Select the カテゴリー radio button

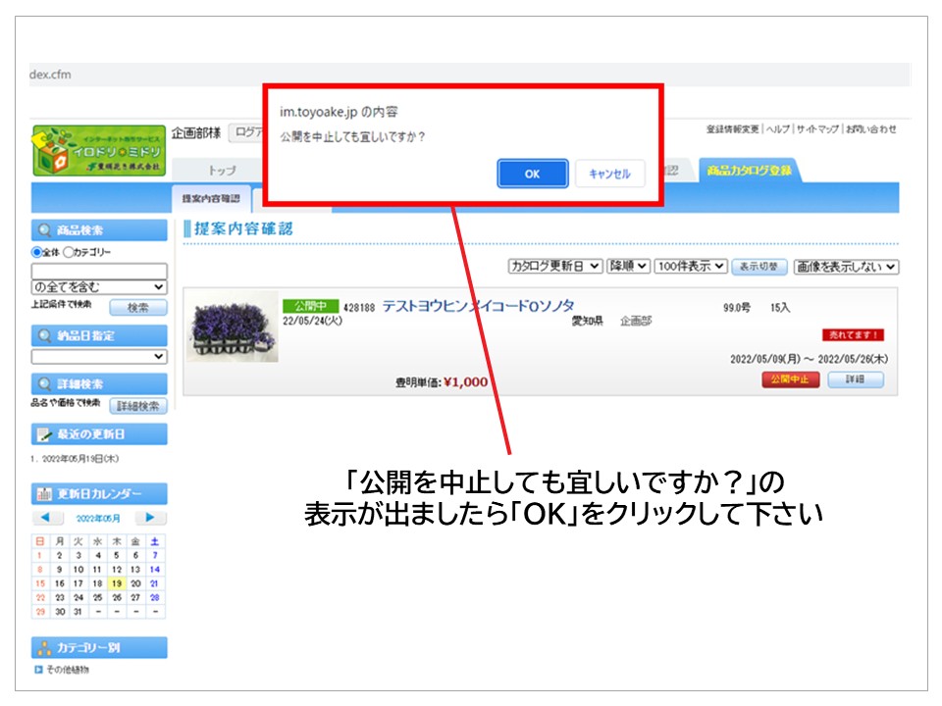pos(69,252)
